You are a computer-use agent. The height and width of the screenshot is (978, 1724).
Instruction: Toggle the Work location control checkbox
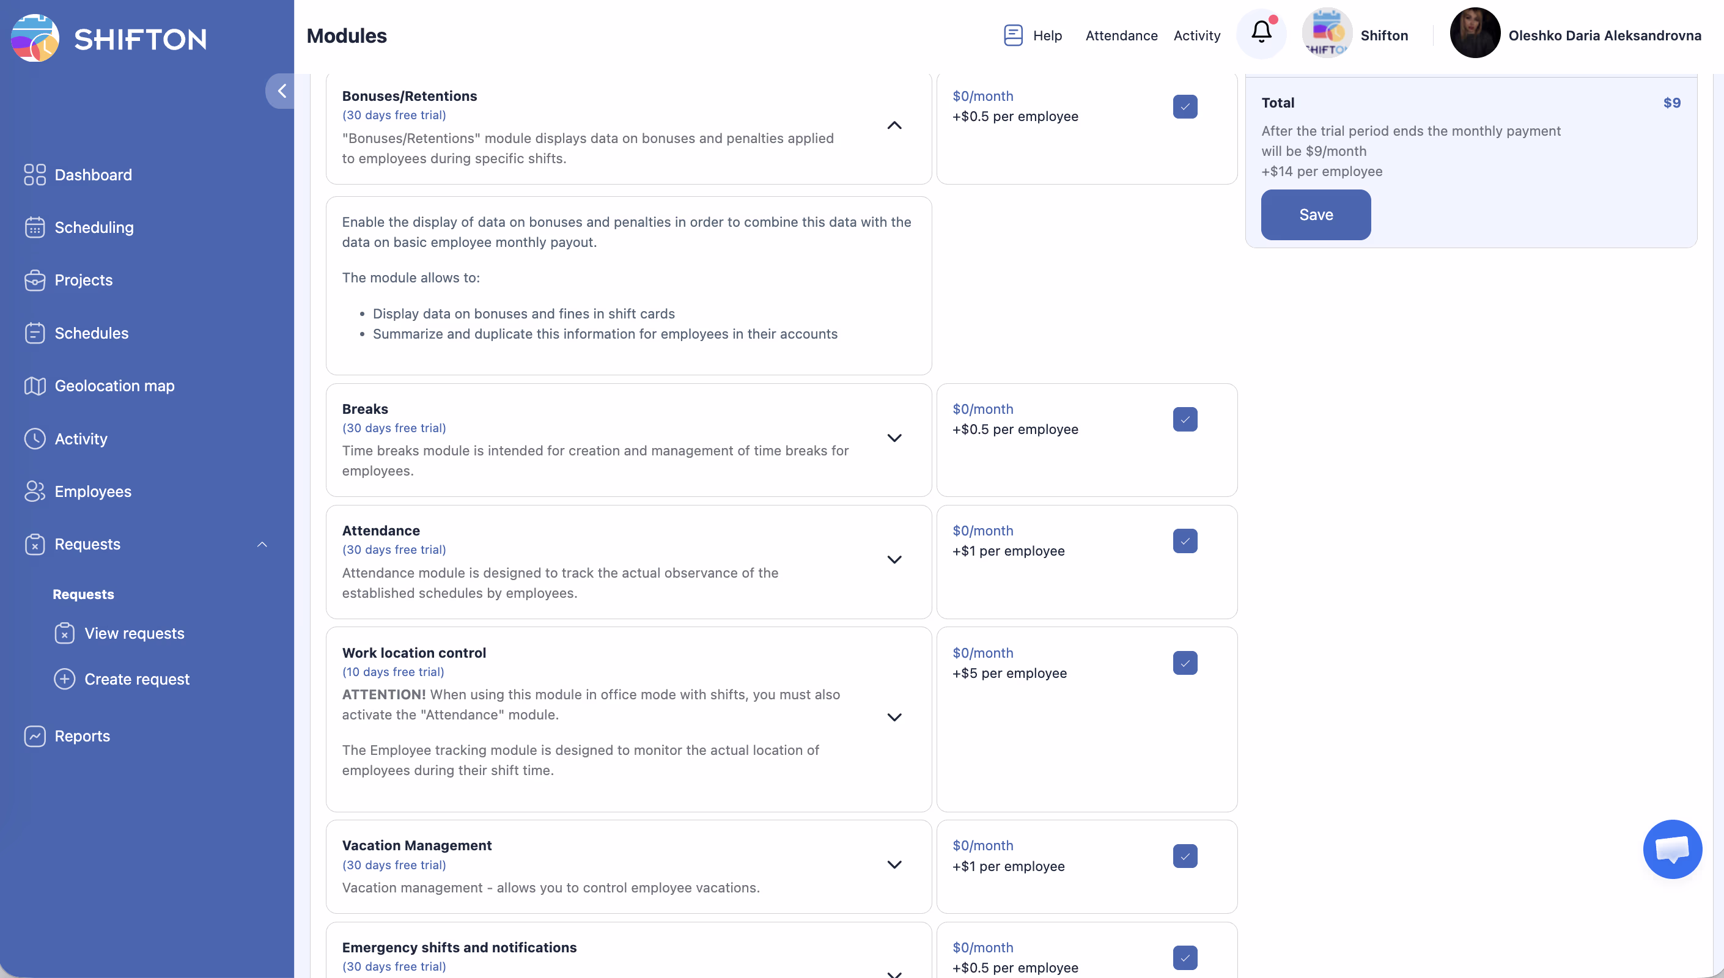tap(1185, 663)
